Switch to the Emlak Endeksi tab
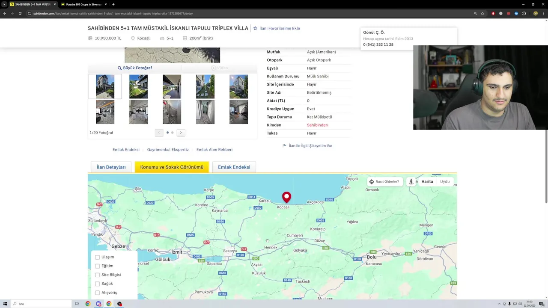Screen dimensions: 548x308 (234, 167)
